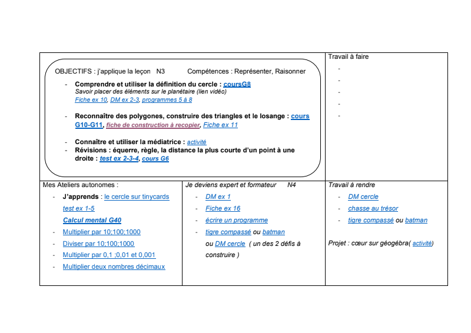This screenshot has height=333, width=471.
Task: Click the 'Fiche ex 11' link
Action: pyautogui.click(x=220, y=125)
